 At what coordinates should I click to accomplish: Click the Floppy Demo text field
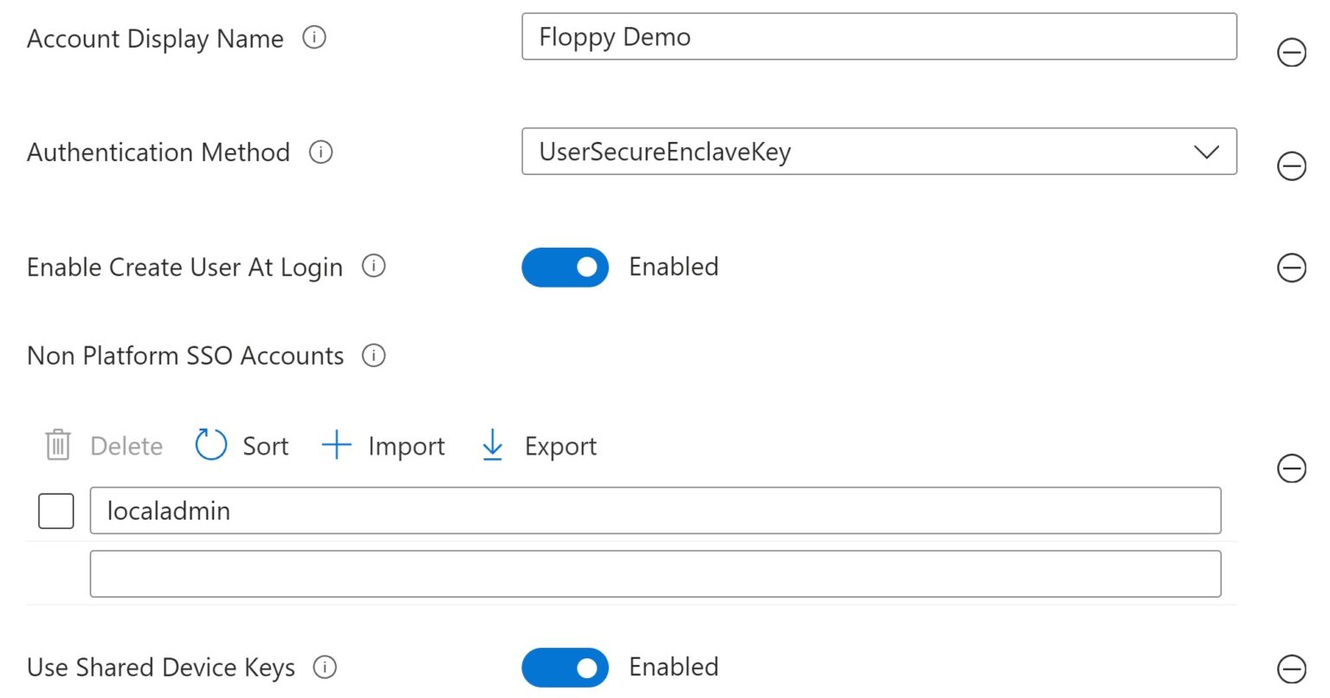[879, 36]
